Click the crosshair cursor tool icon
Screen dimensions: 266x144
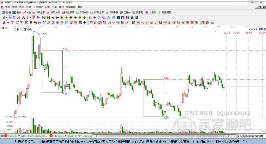pyautogui.click(x=95, y=18)
